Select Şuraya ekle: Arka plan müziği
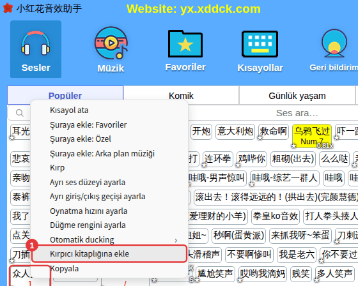This screenshot has width=358, height=286. 109,153
